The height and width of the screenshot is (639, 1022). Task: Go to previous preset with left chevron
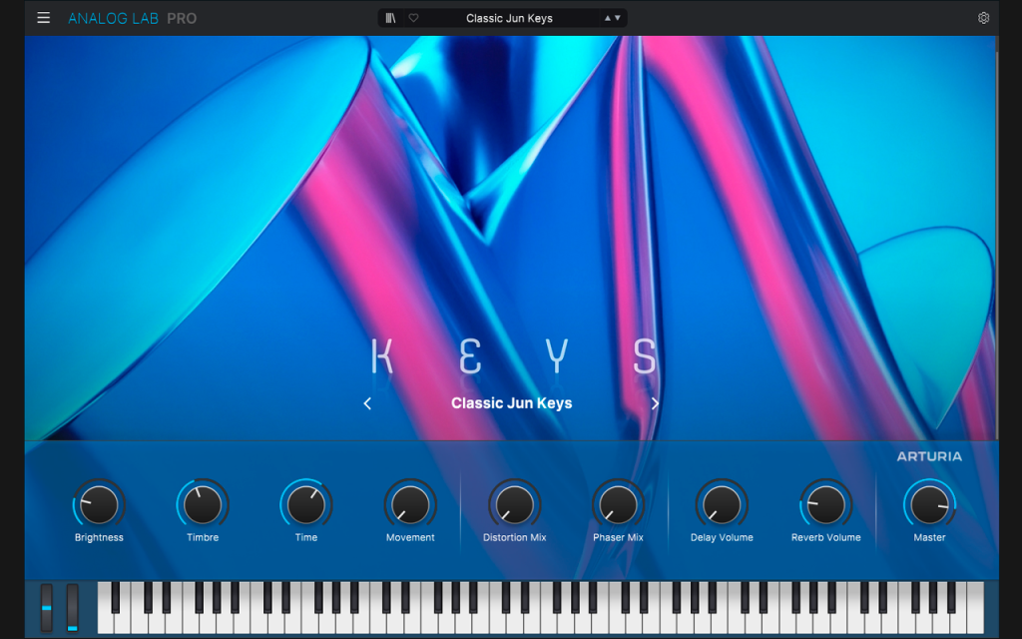tap(367, 403)
